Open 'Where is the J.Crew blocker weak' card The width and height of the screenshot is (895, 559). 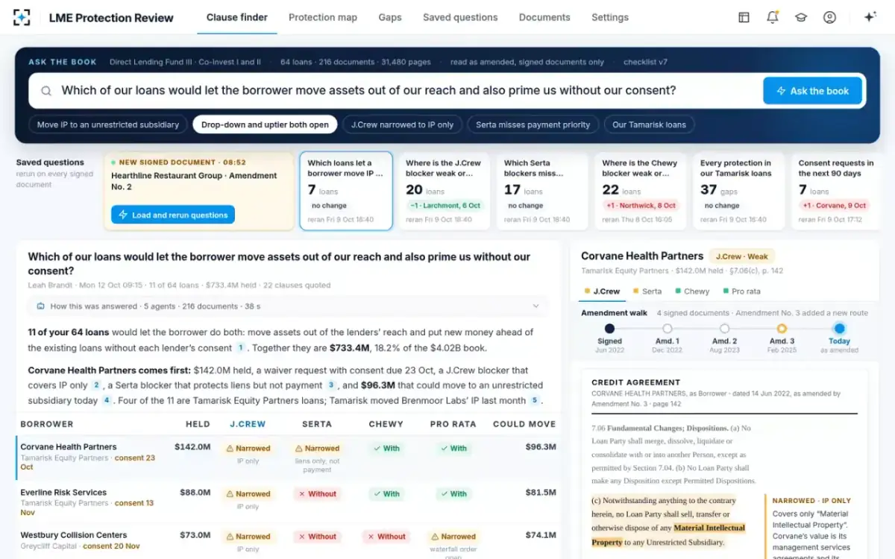click(444, 191)
